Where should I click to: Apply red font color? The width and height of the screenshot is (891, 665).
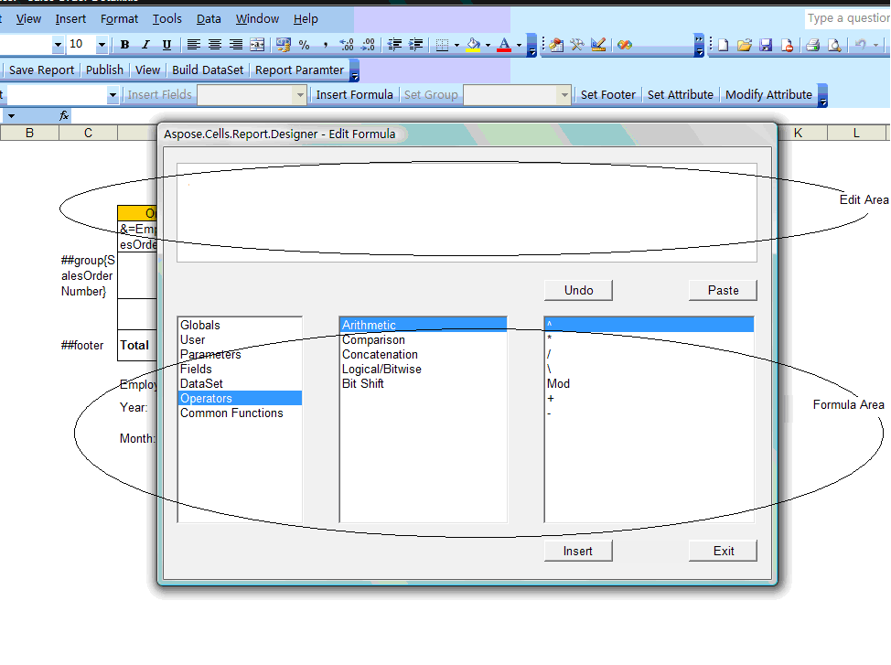[503, 45]
